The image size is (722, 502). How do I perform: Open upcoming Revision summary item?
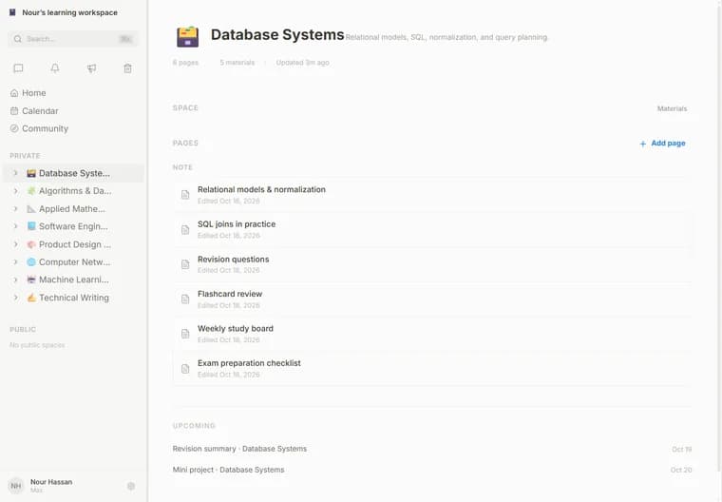432,449
